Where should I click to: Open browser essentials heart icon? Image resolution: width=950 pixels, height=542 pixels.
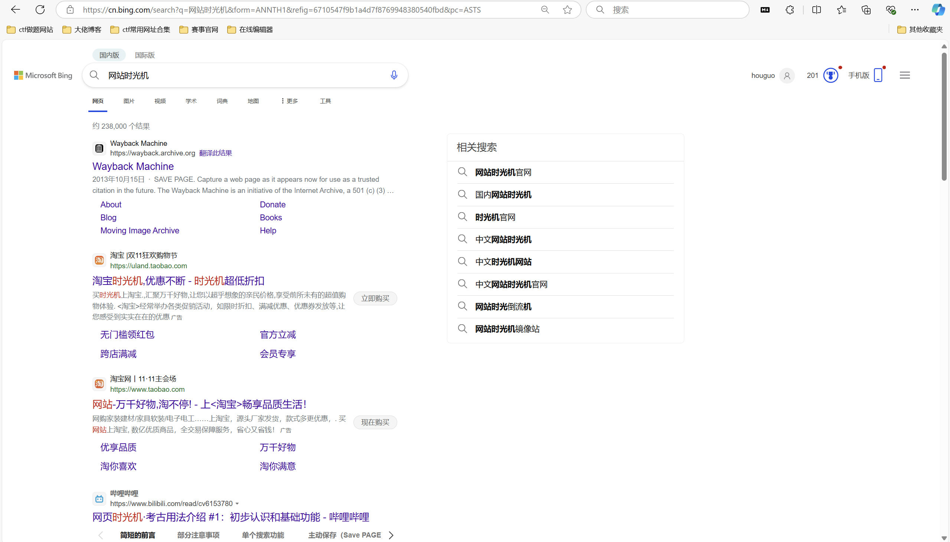890,10
